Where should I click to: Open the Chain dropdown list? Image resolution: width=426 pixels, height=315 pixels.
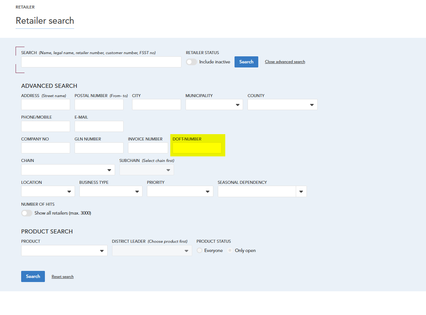click(x=68, y=170)
